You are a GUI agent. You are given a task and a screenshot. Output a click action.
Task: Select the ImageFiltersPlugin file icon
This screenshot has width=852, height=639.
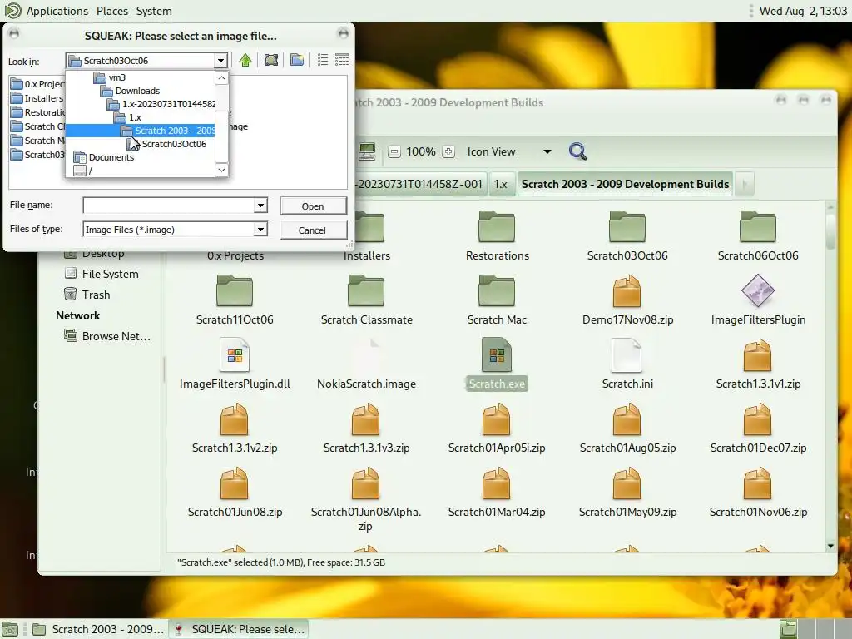[x=757, y=290]
